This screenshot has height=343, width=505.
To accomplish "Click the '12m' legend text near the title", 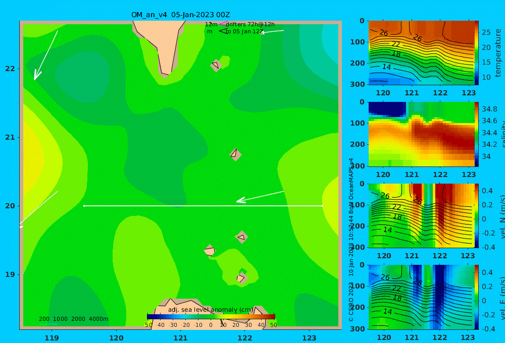I will 211,24.
